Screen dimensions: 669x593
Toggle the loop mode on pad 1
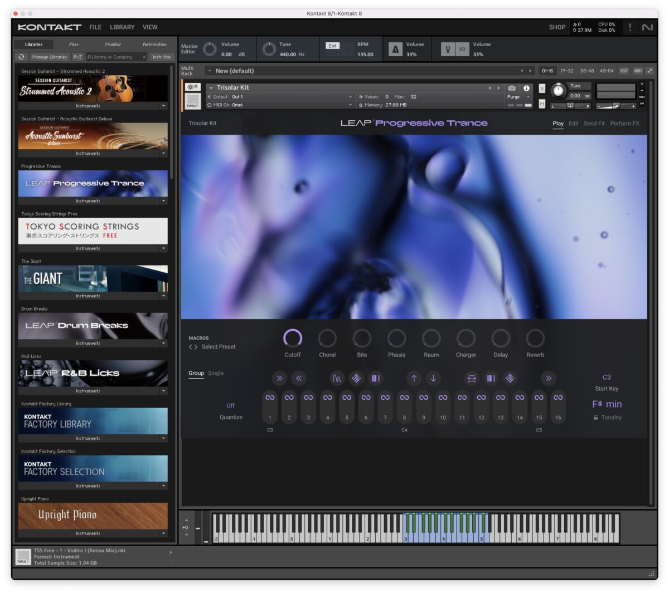(x=270, y=398)
